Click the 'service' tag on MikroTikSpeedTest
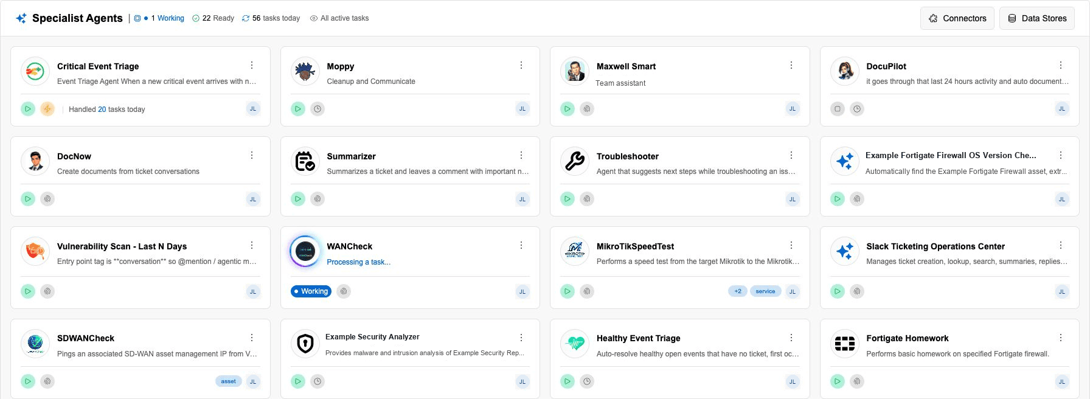The image size is (1090, 399). (765, 291)
